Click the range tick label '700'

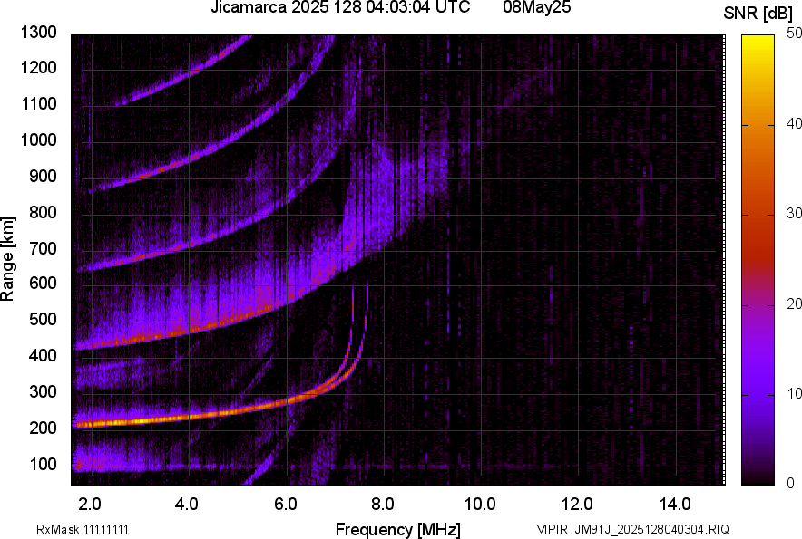pos(43,248)
